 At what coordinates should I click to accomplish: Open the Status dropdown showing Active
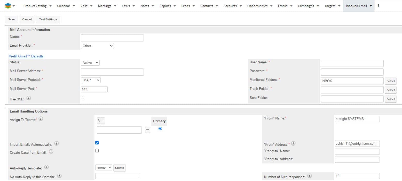click(90, 63)
